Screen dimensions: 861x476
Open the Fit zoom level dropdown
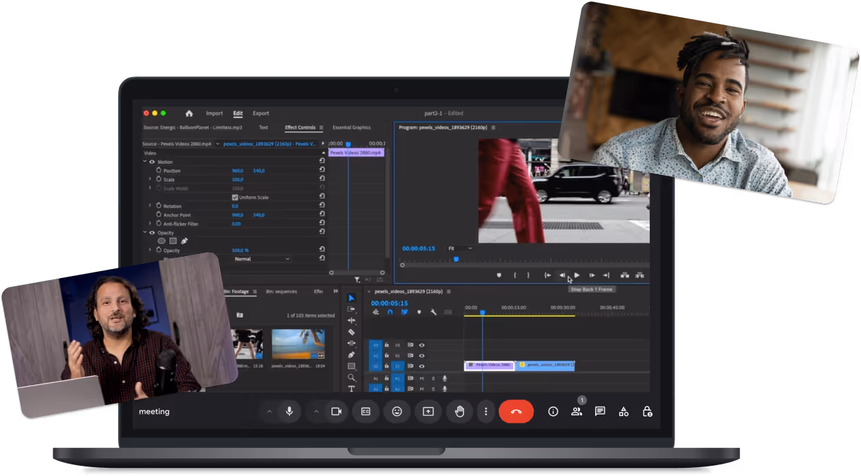coord(460,249)
